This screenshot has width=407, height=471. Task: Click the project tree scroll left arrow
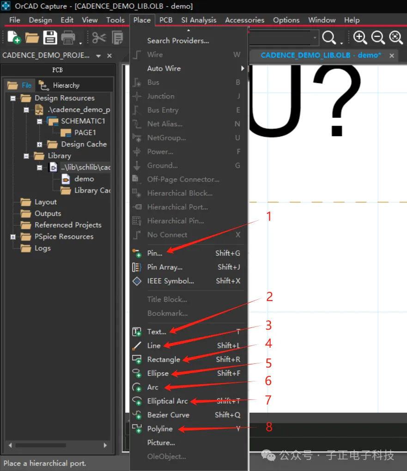click(11, 445)
